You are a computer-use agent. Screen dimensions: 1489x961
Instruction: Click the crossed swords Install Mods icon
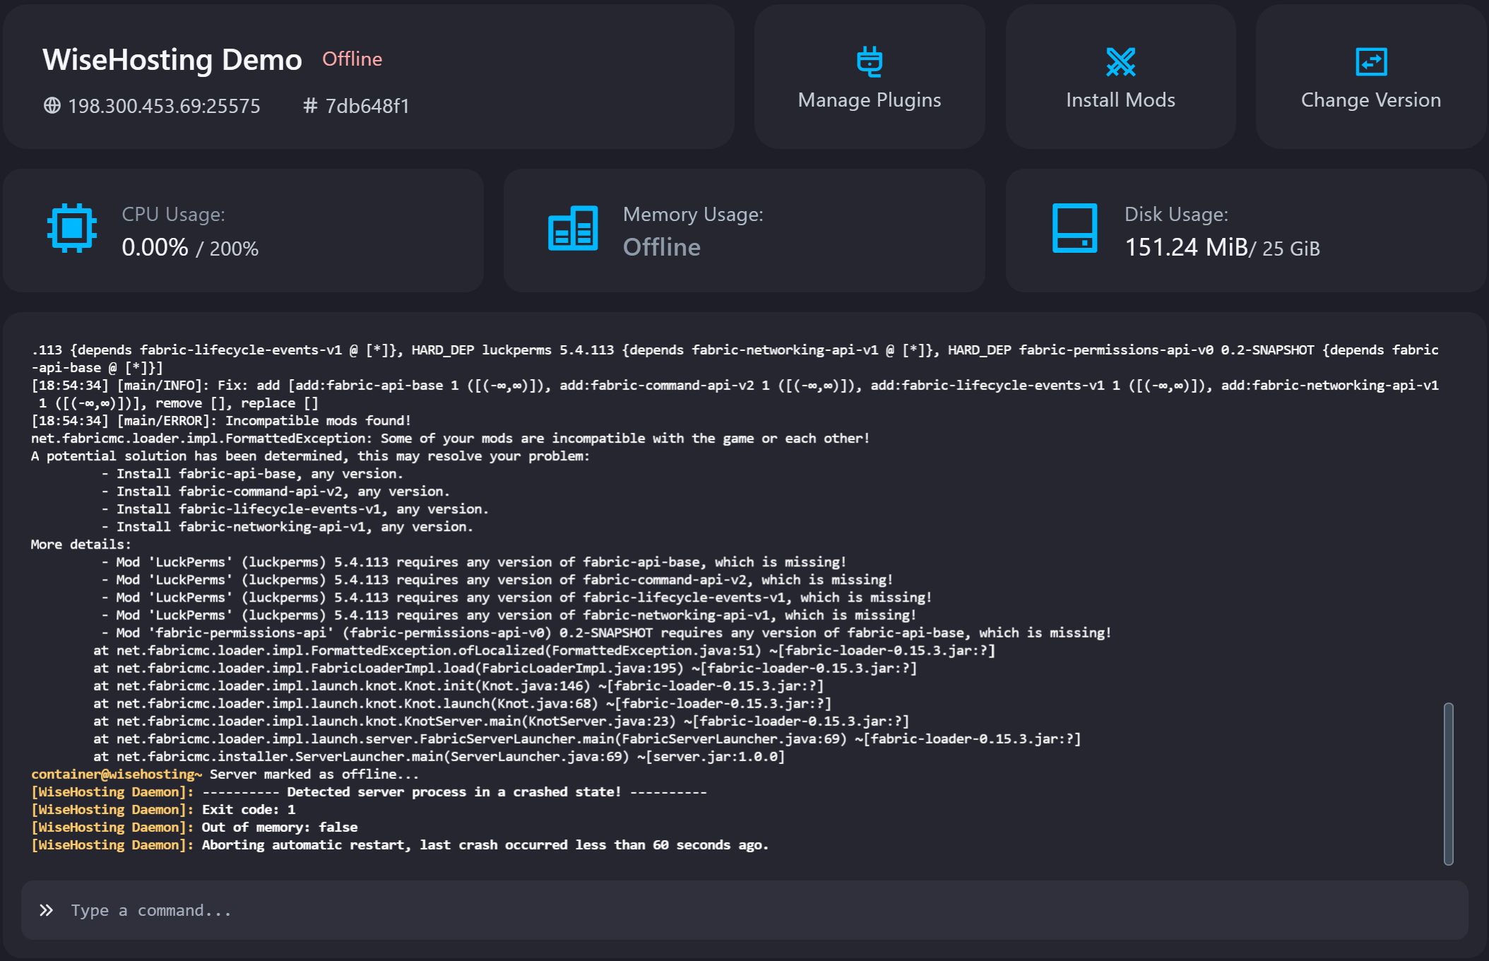(x=1120, y=61)
